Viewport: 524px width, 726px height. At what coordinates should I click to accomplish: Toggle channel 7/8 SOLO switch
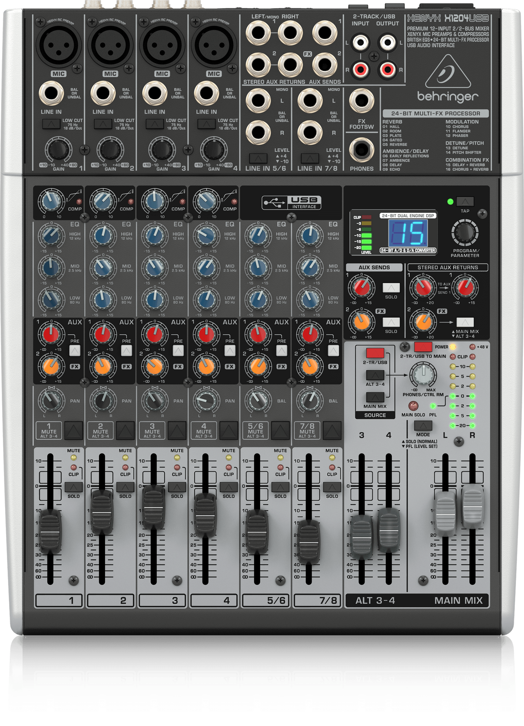[x=332, y=487]
